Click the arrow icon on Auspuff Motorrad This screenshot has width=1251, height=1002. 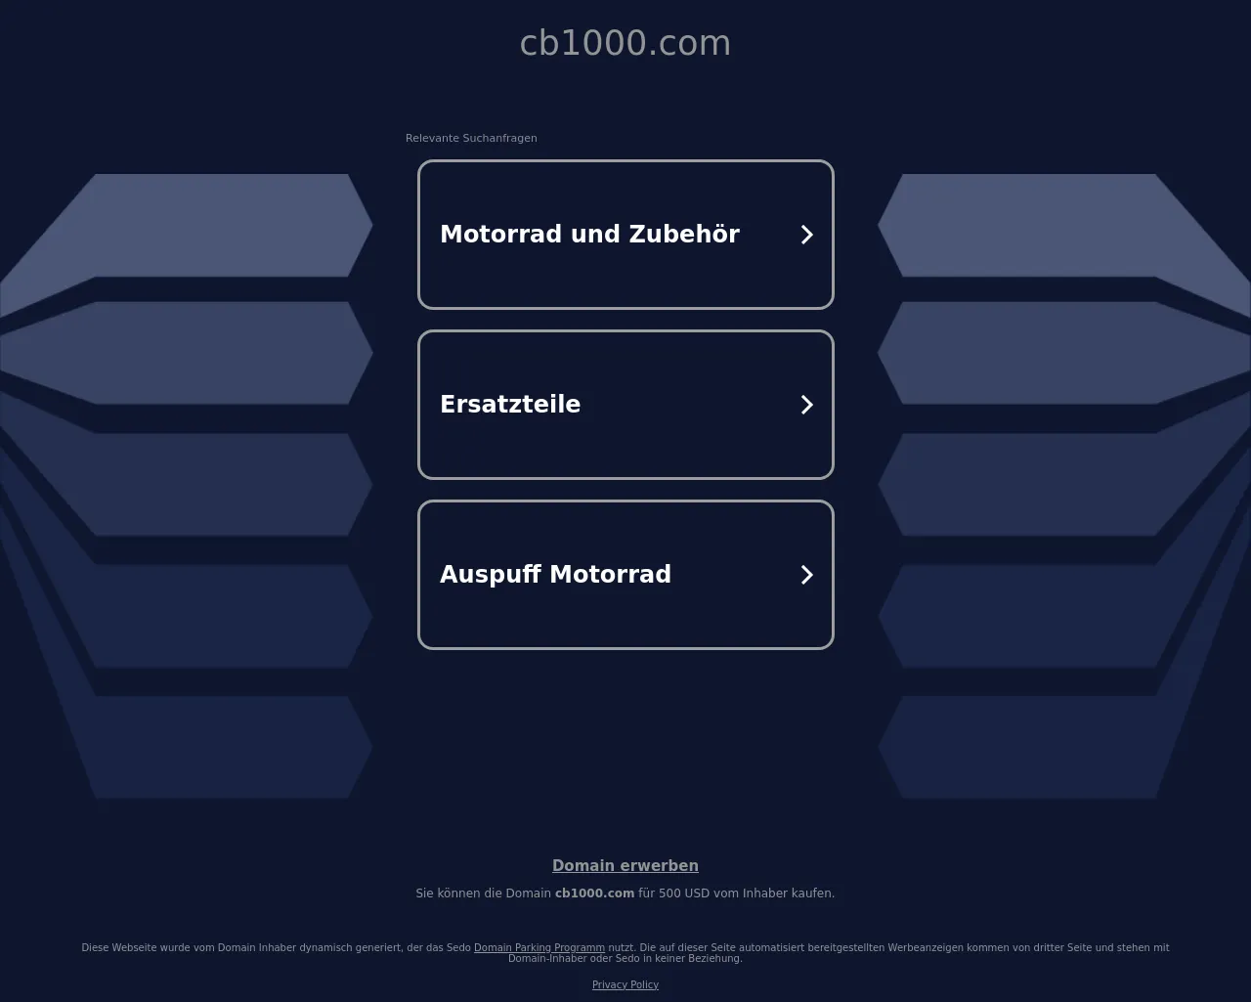pyautogui.click(x=806, y=575)
